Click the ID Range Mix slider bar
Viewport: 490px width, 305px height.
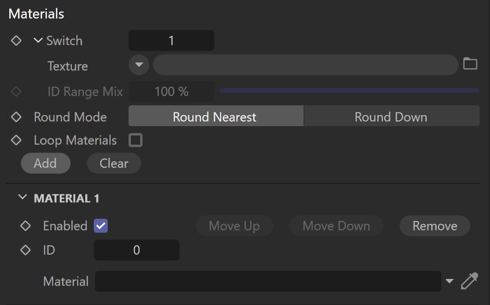[x=349, y=90]
